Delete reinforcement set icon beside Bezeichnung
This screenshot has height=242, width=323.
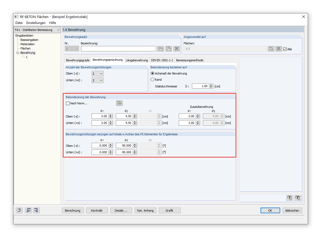[x=176, y=49]
